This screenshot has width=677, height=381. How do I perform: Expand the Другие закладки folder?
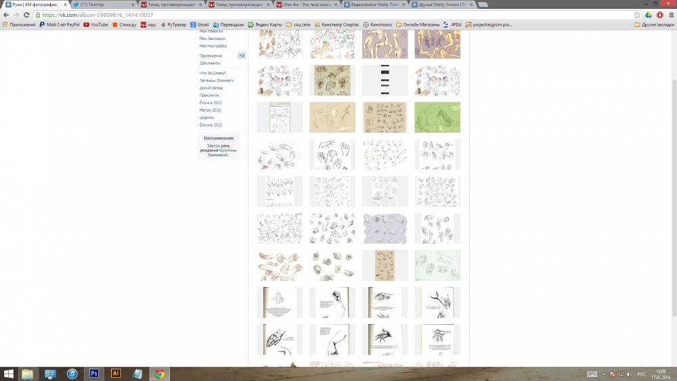pos(654,24)
